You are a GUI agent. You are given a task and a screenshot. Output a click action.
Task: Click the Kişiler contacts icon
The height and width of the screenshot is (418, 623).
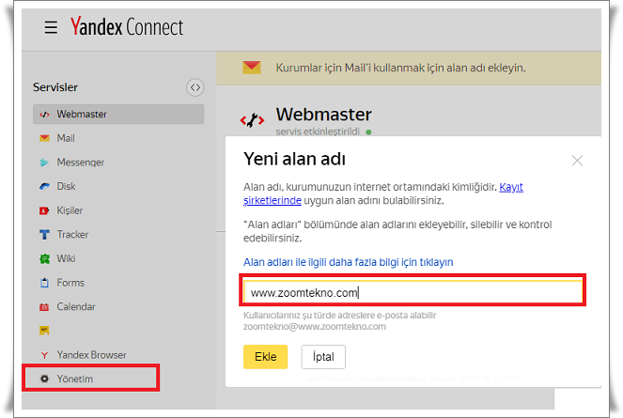click(x=44, y=210)
